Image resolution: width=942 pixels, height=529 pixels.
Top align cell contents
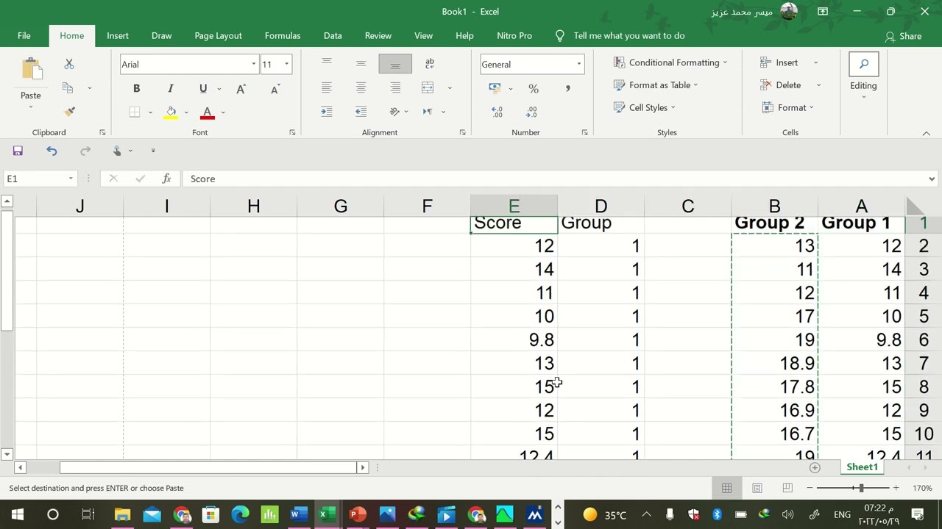(326, 64)
